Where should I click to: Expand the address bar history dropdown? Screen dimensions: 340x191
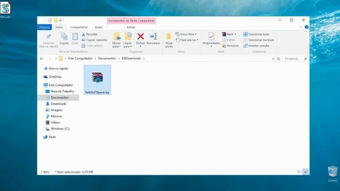click(273, 59)
